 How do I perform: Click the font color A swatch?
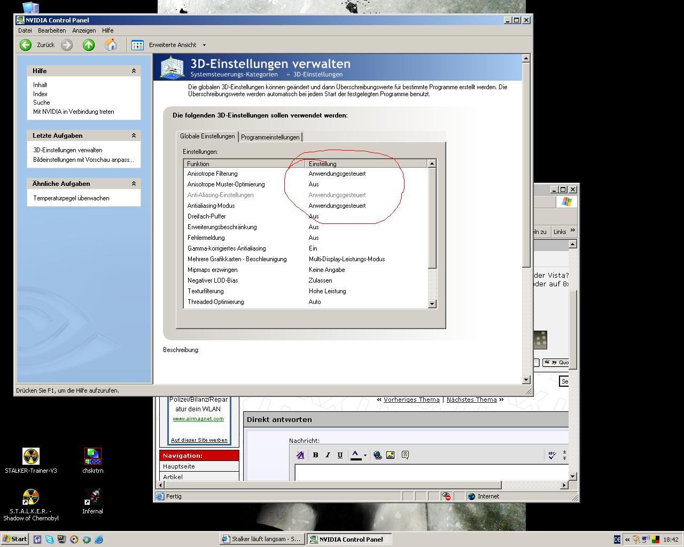tap(355, 455)
